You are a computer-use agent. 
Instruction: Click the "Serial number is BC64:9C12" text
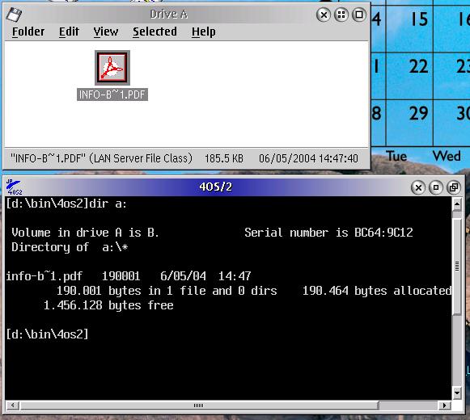tap(328, 233)
